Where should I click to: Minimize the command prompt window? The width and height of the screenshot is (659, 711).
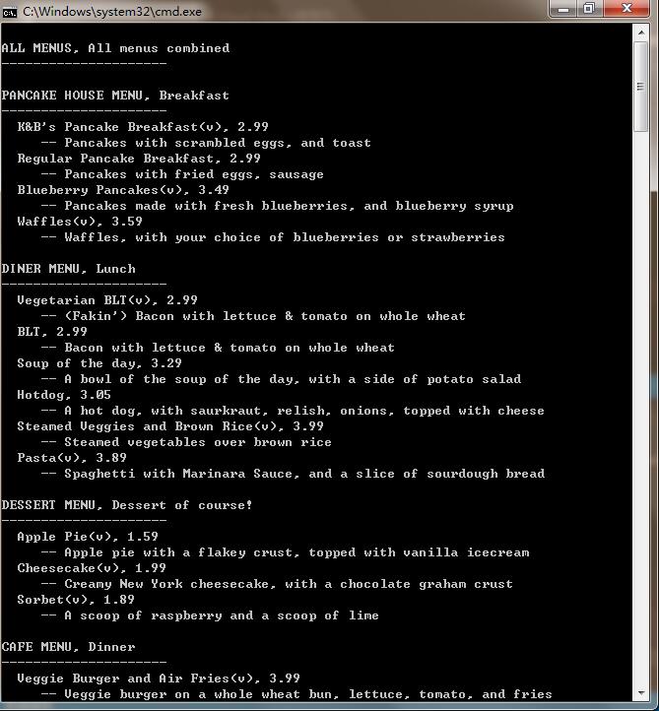[x=563, y=8]
